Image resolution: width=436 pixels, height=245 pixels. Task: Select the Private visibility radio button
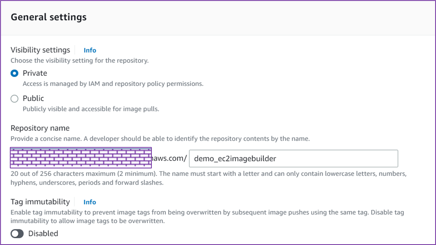(14, 73)
